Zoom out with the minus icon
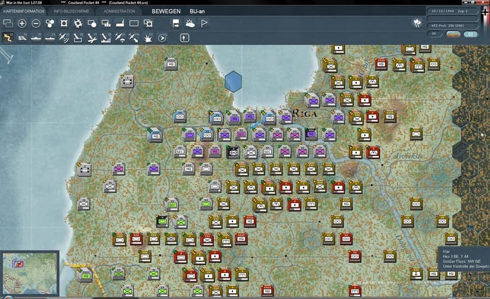490x299 pixels. 36,24
